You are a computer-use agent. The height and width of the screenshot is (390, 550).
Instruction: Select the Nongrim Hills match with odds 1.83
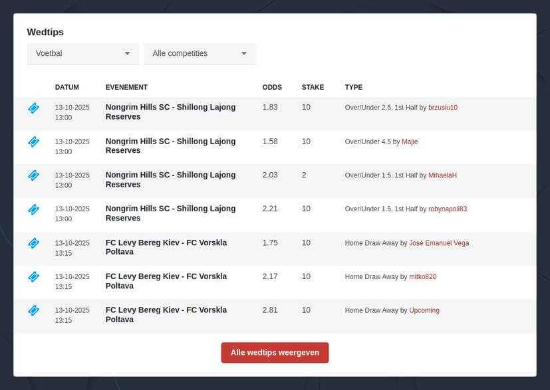click(170, 112)
